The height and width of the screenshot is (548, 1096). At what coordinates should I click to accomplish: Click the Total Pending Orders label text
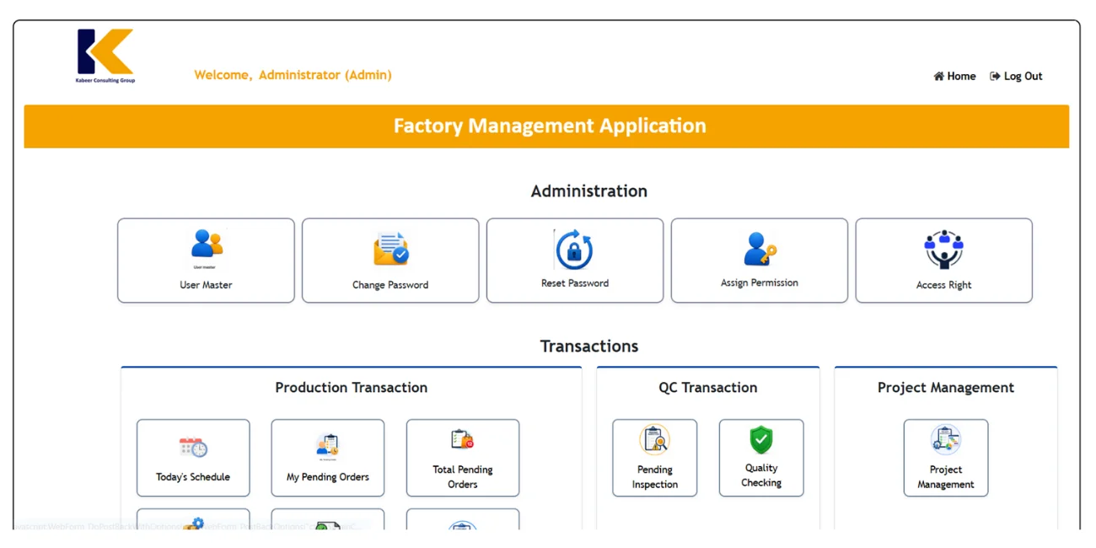coord(463,477)
